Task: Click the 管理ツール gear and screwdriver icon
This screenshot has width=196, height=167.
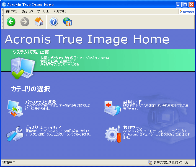Action: (x=113, y=134)
